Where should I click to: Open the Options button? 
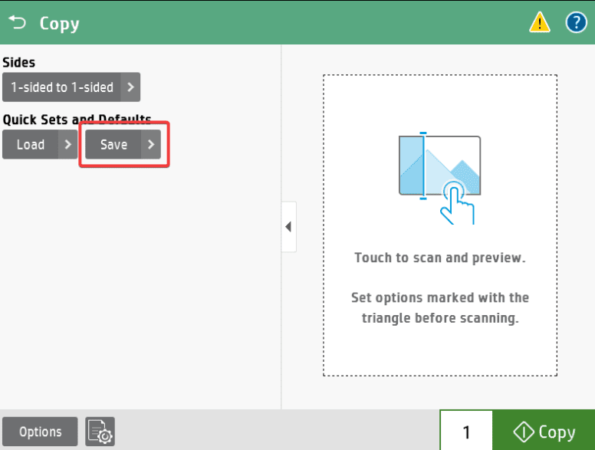[40, 432]
